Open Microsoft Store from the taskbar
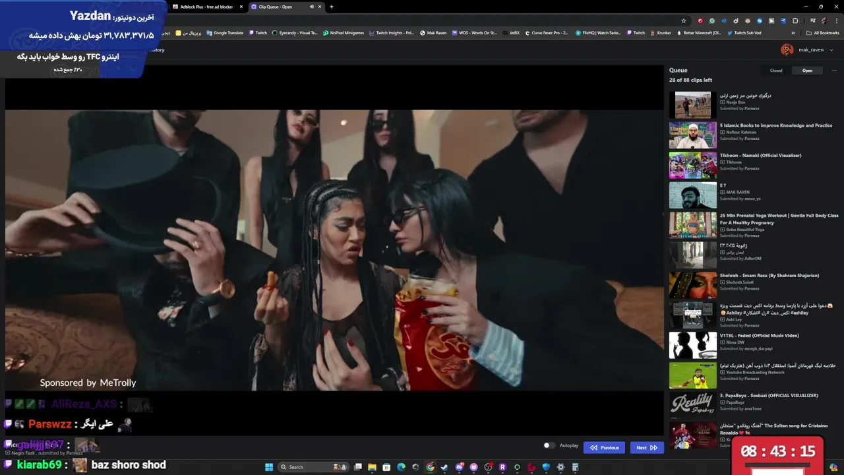Viewport: 844px width, 475px height. pyautogui.click(x=386, y=467)
